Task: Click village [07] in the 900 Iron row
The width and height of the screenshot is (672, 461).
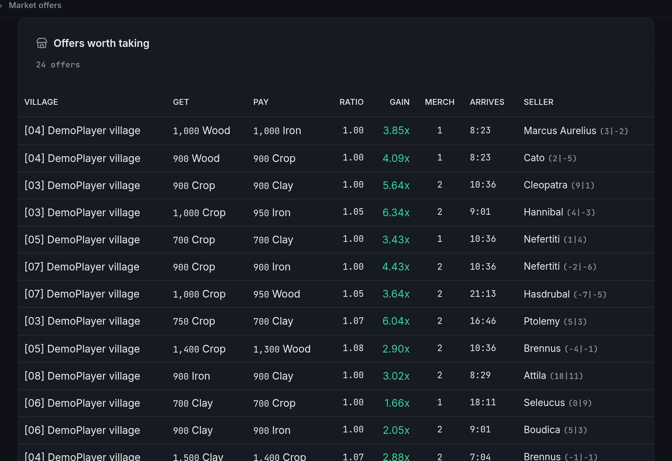Action: pyautogui.click(x=82, y=267)
